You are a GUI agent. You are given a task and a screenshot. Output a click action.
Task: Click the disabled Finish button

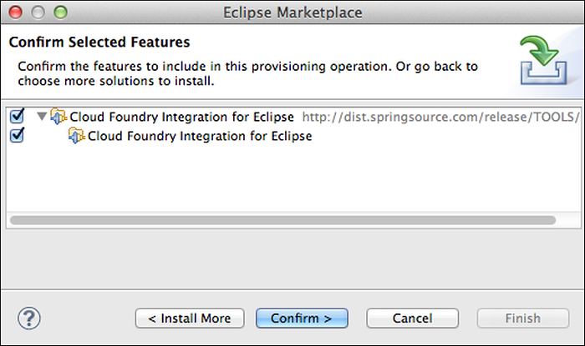click(522, 318)
